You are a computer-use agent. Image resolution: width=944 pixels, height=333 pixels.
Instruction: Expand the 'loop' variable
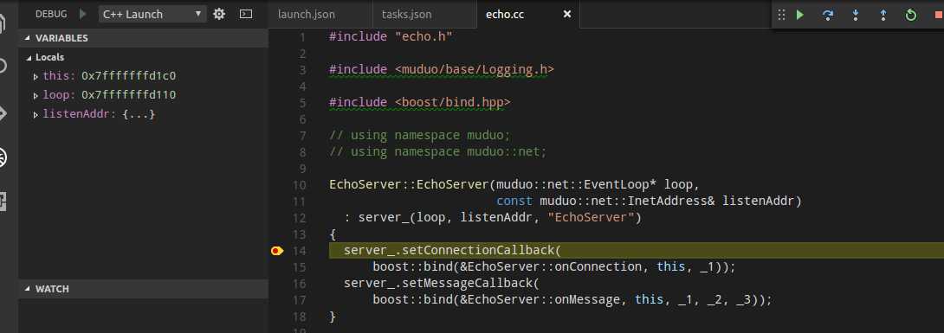(x=36, y=95)
